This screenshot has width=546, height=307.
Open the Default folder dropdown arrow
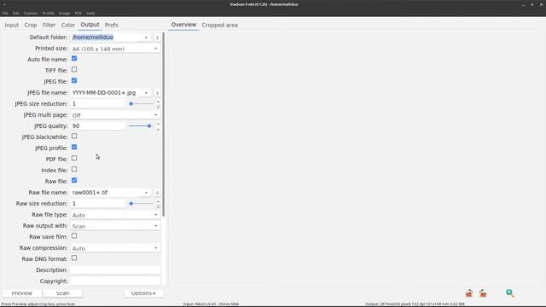click(146, 38)
